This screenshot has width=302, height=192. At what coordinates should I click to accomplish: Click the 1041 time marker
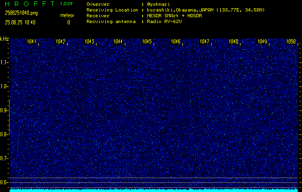[31, 42]
